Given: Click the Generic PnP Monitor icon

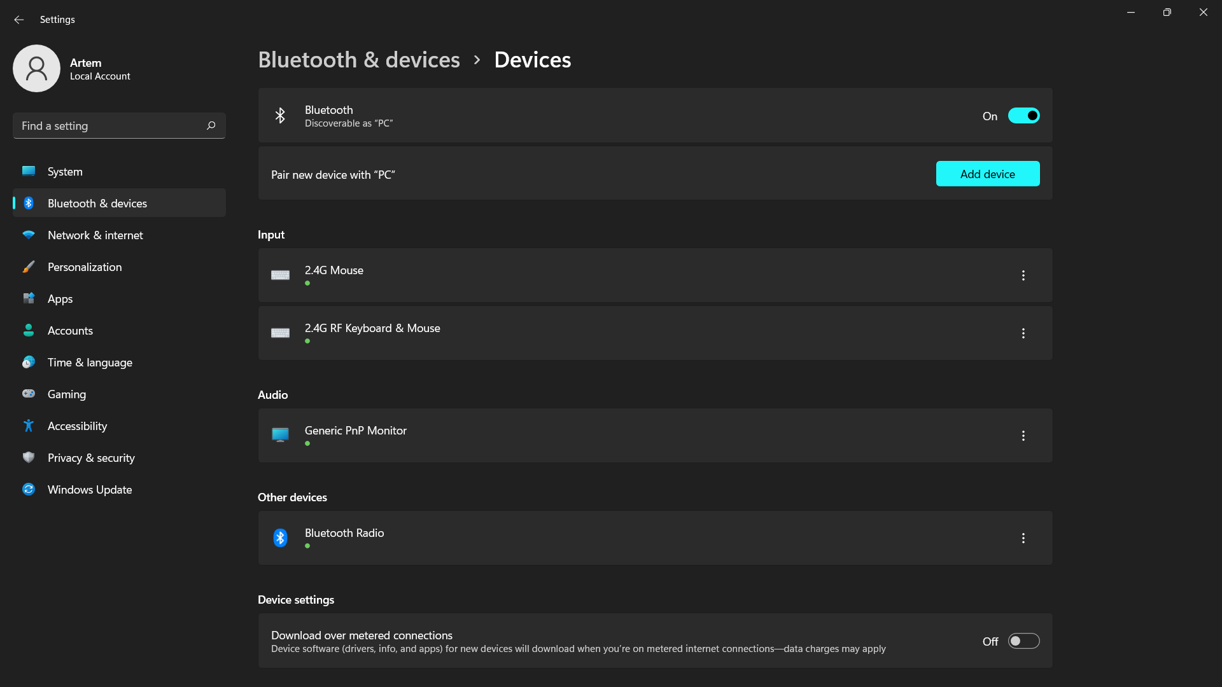Looking at the screenshot, I should pyautogui.click(x=280, y=434).
